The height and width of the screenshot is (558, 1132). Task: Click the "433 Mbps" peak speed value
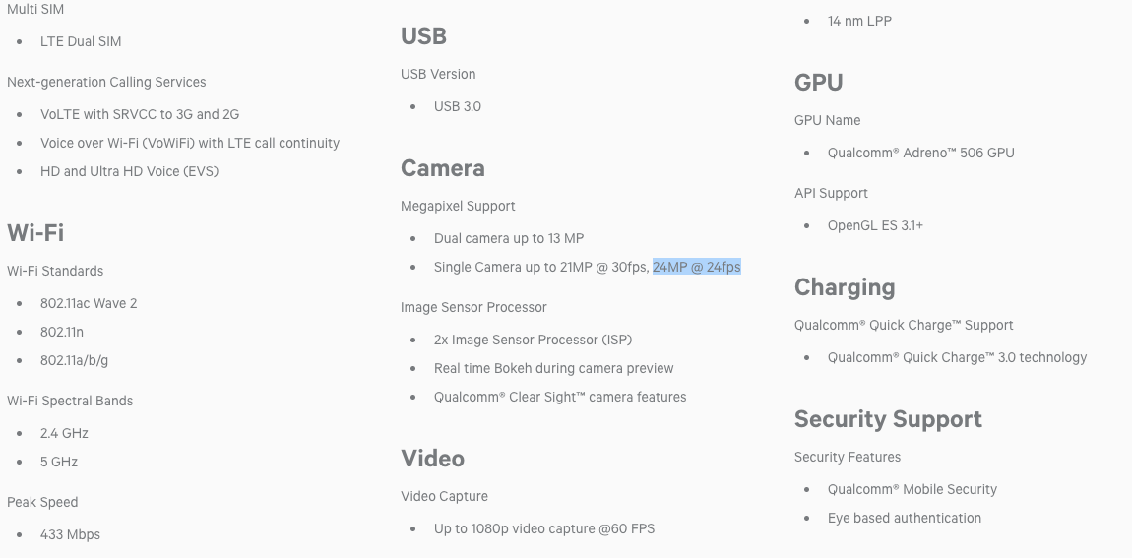(x=70, y=534)
